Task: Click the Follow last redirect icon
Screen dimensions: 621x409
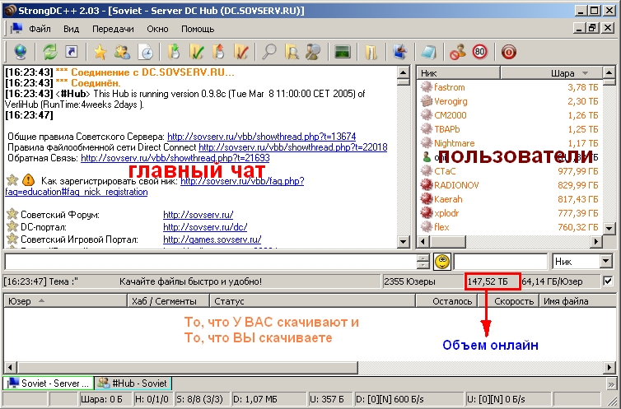Action: (72, 52)
